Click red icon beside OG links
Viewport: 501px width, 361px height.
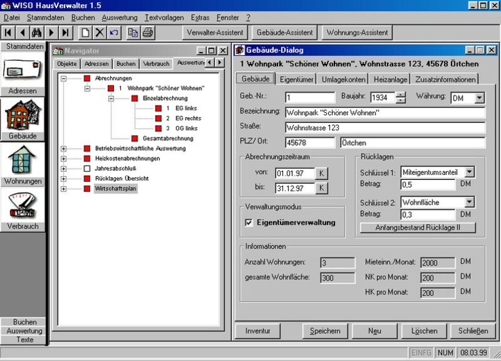point(158,128)
